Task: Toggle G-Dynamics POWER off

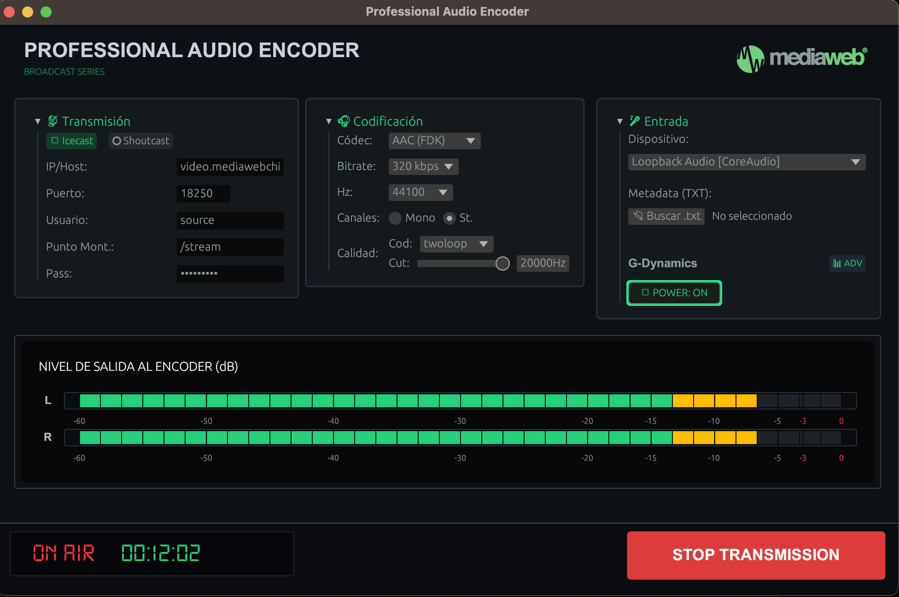Action: coord(674,293)
